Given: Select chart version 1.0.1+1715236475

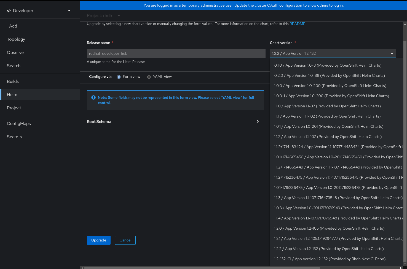Looking at the screenshot, I should tap(336, 188).
